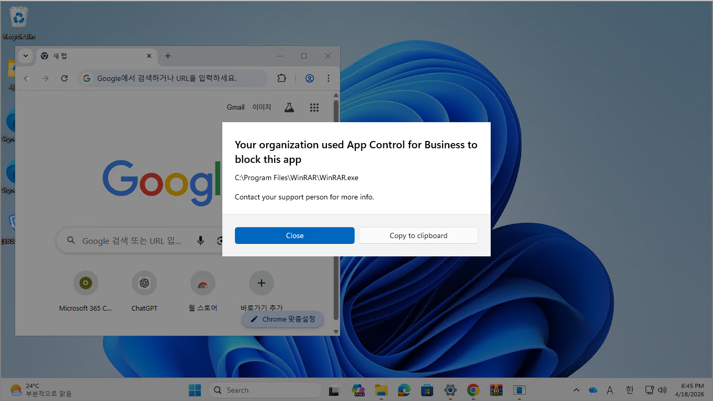
Task: Open volume speaker tray icon
Action: pos(662,390)
